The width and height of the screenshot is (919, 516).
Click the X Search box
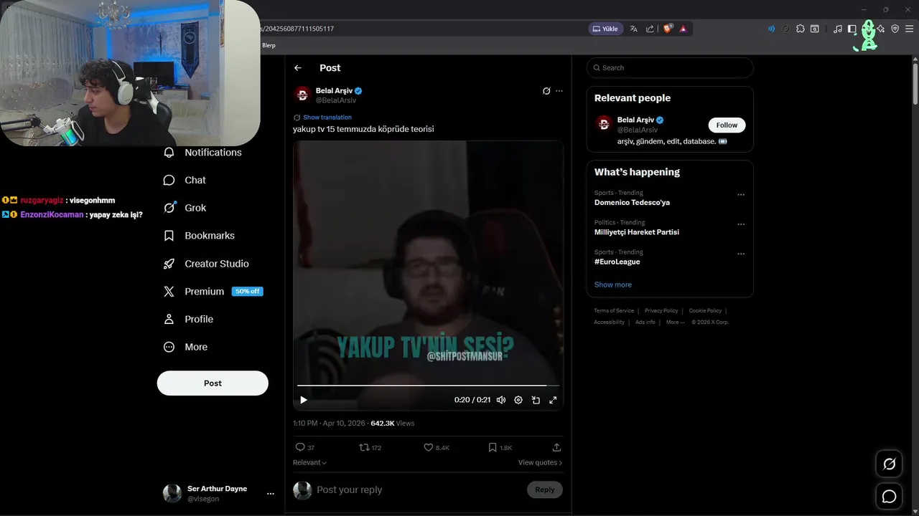[x=670, y=68]
